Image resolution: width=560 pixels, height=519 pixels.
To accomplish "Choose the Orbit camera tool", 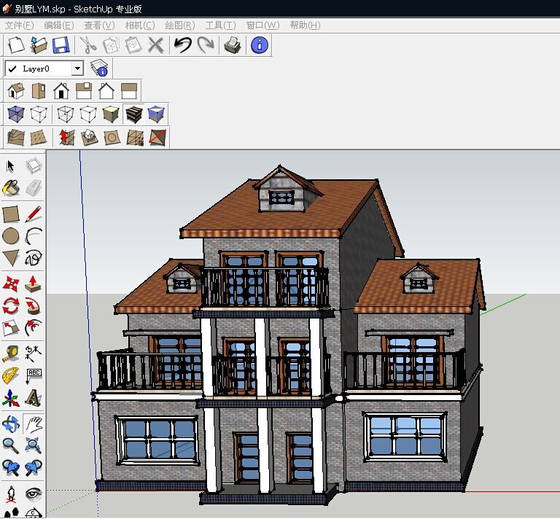I will [x=10, y=424].
